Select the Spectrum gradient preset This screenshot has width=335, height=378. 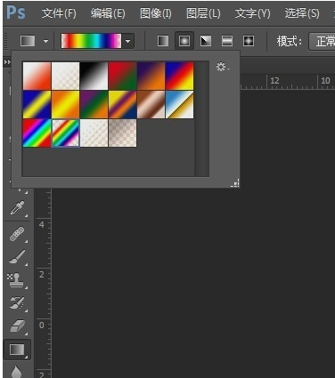[x=37, y=133]
